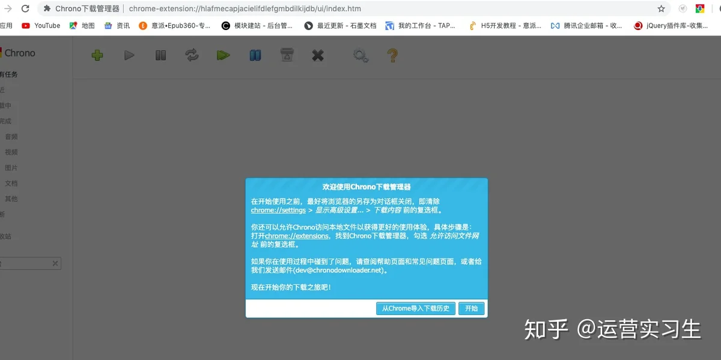Open the jQuery插件库 bookmark
721x360 pixels.
tap(671, 26)
